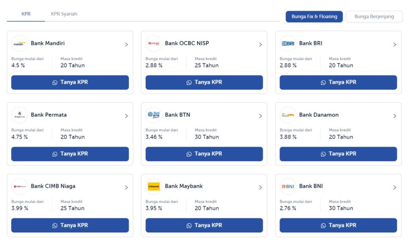This screenshot has height=244, width=408.
Task: Enable the Bunga Berjenjang view
Action: tap(374, 17)
